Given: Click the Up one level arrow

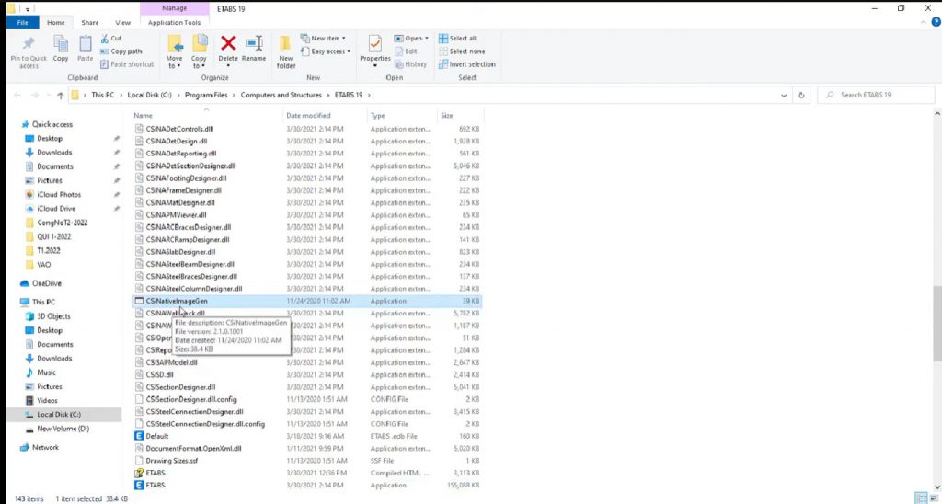Looking at the screenshot, I should 61,95.
